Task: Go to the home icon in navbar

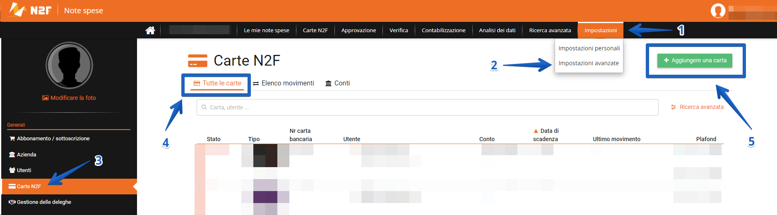Action: point(150,30)
